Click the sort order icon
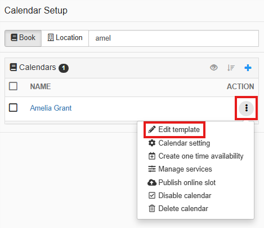The image size is (264, 228). [x=231, y=68]
